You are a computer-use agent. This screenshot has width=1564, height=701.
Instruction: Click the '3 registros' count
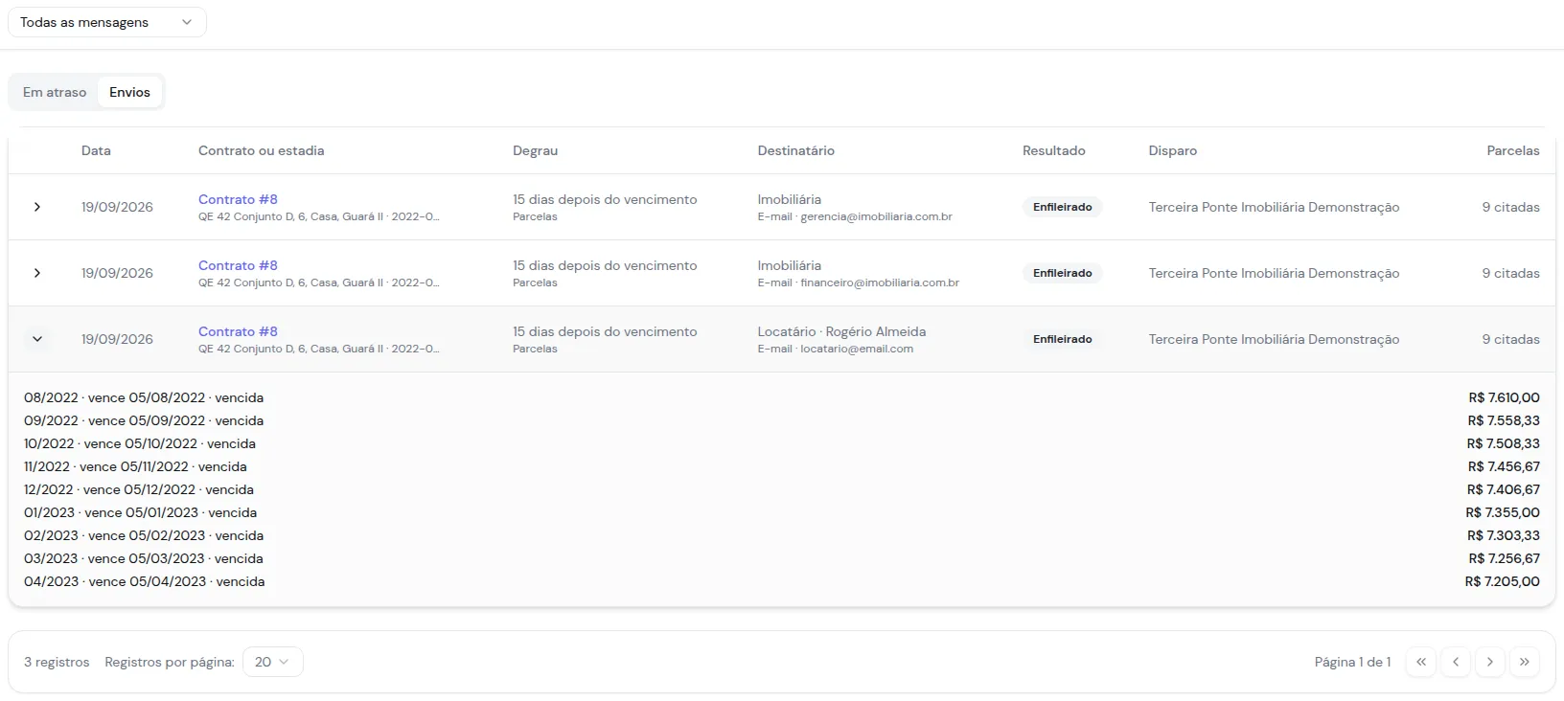pyautogui.click(x=57, y=662)
